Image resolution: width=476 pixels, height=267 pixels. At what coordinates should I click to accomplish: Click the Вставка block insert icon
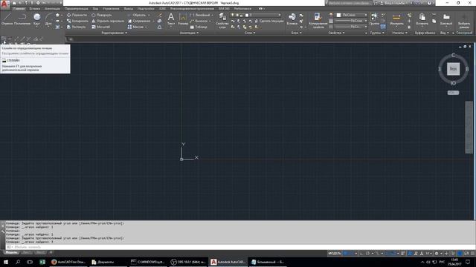292,19
